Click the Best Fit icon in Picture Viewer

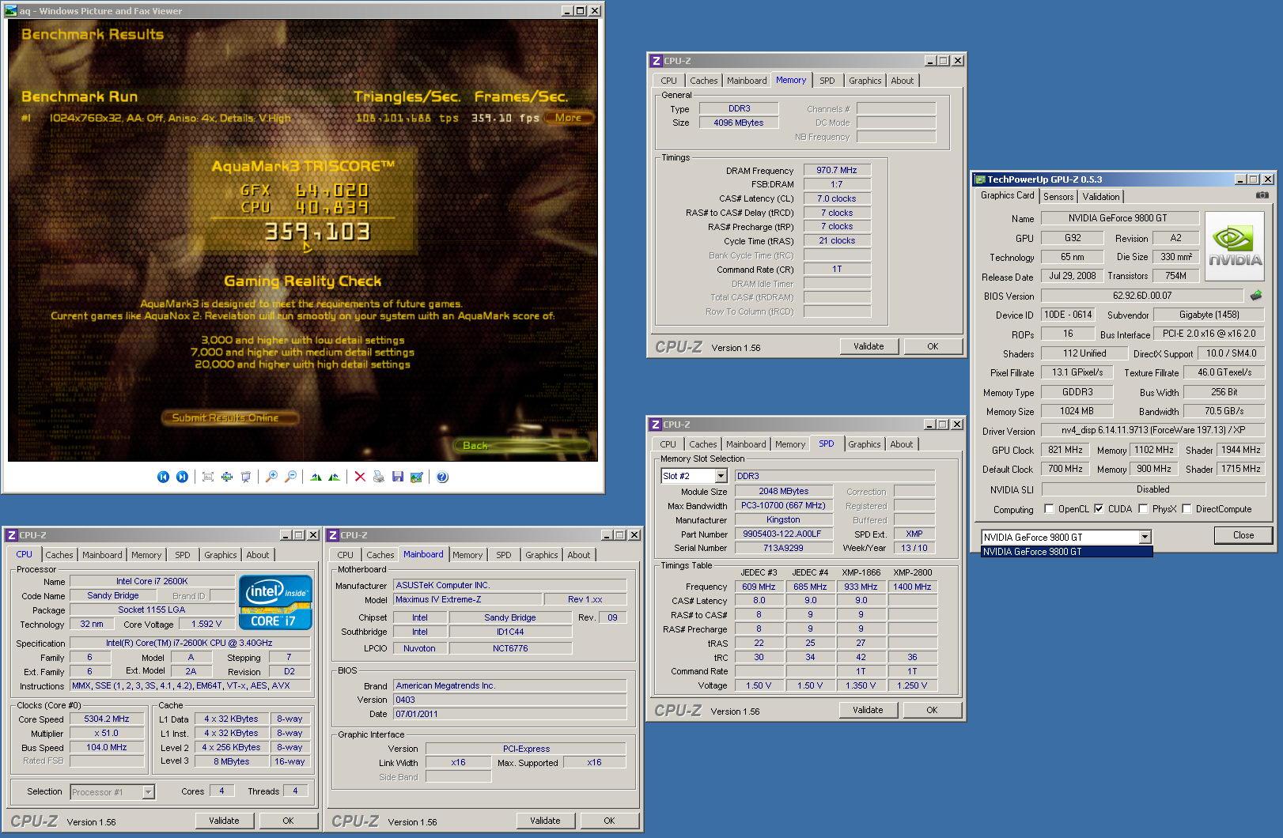(x=208, y=477)
